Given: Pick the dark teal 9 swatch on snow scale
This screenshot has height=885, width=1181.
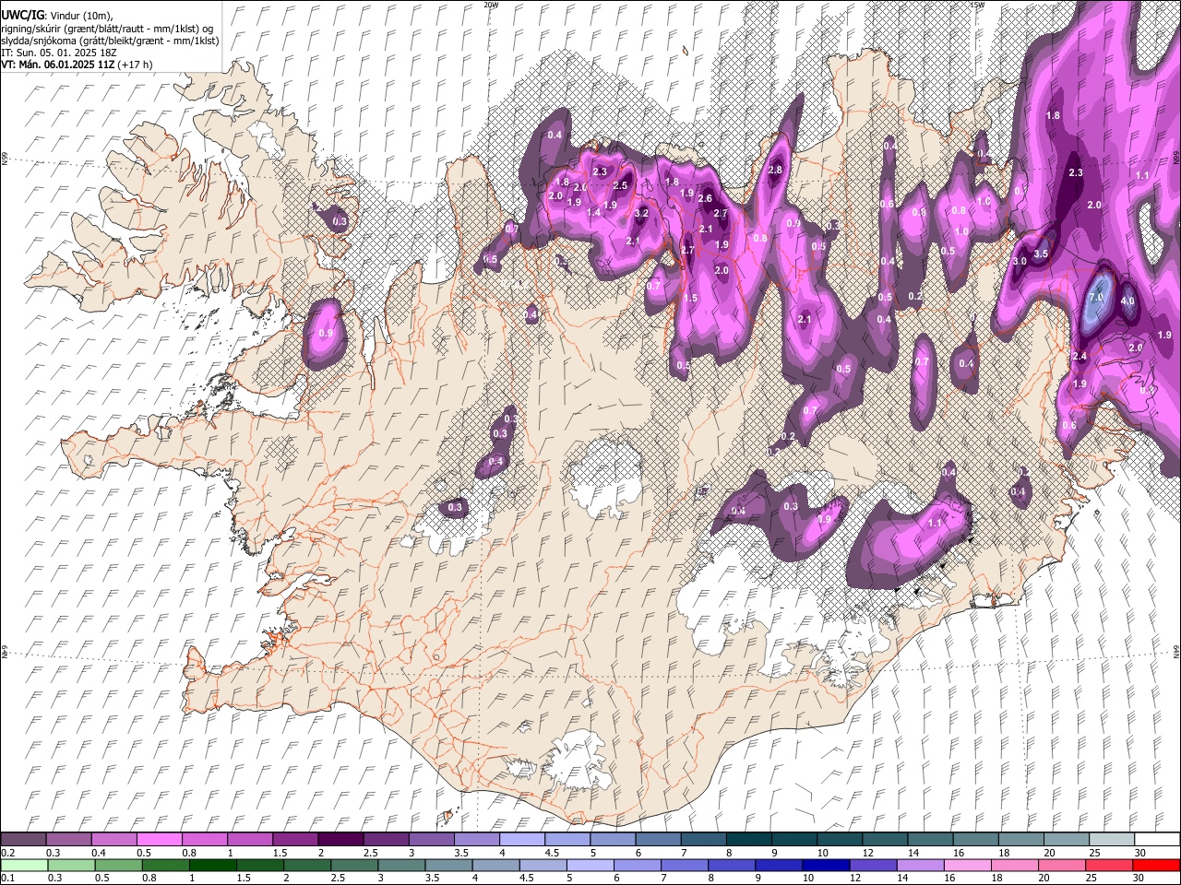Looking at the screenshot, I should pos(749,840).
